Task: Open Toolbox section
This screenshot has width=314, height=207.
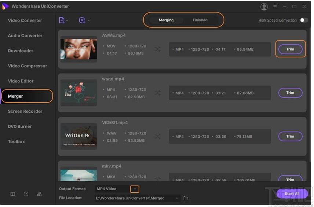Action: coord(16,141)
